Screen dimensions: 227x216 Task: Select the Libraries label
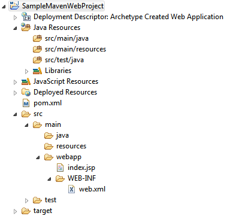(x=58, y=71)
